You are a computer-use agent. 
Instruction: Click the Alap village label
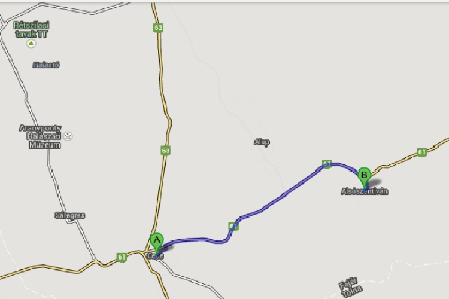pyautogui.click(x=262, y=142)
